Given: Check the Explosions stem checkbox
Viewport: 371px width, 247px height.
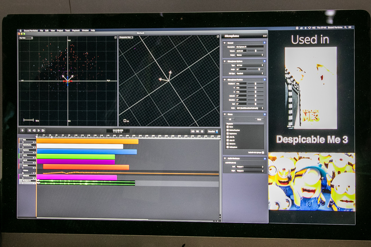Looking at the screenshot, I should click(227, 133).
